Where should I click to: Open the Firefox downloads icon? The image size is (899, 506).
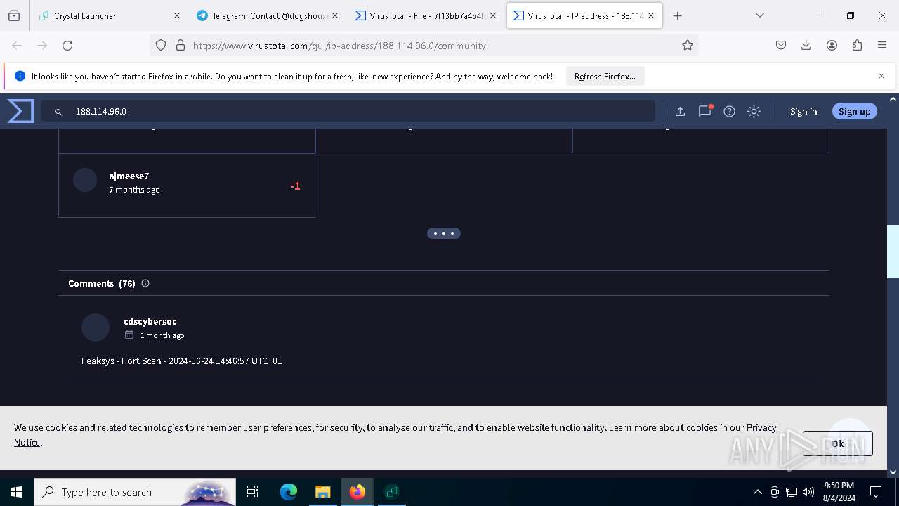(806, 45)
